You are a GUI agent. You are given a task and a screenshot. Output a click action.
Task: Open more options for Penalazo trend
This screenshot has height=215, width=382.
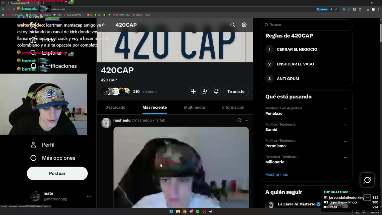(x=346, y=109)
